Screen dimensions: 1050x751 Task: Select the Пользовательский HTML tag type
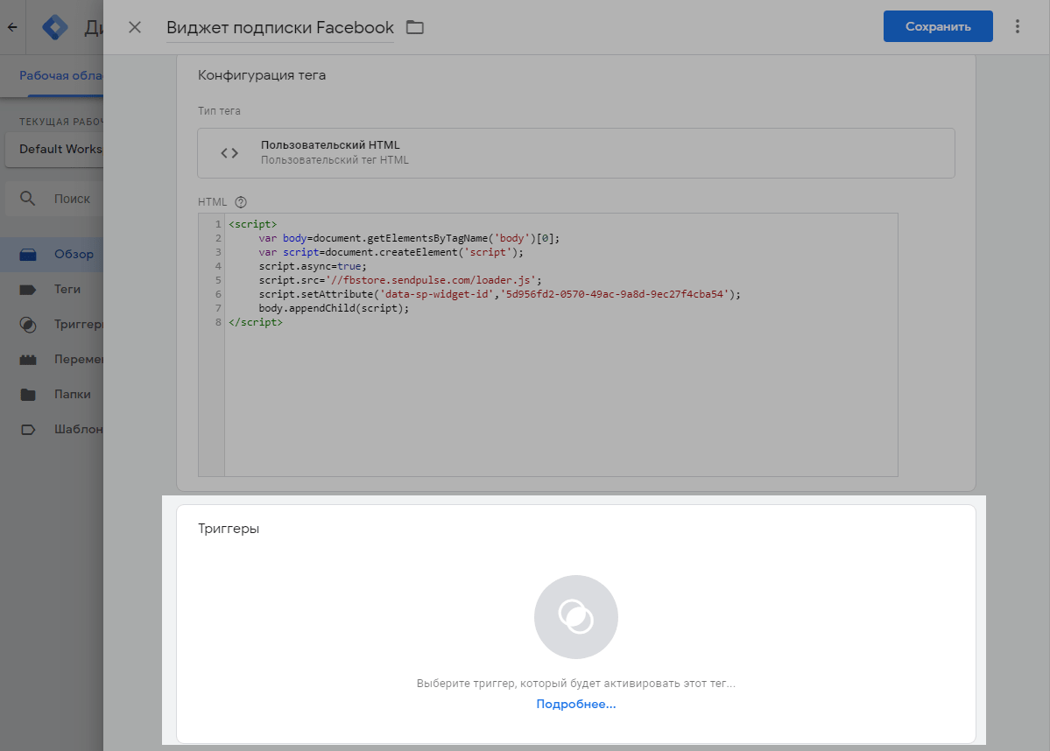click(x=575, y=152)
